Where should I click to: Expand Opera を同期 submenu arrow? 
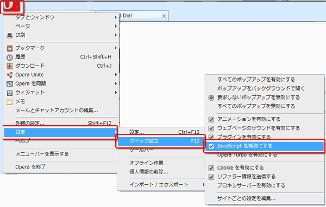116,83
